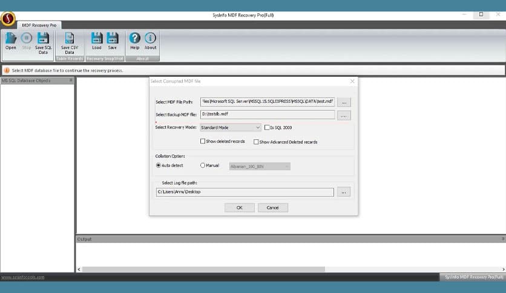Click the Output panel header
Image resolution: width=506 pixels, height=293 pixels.
(291, 239)
